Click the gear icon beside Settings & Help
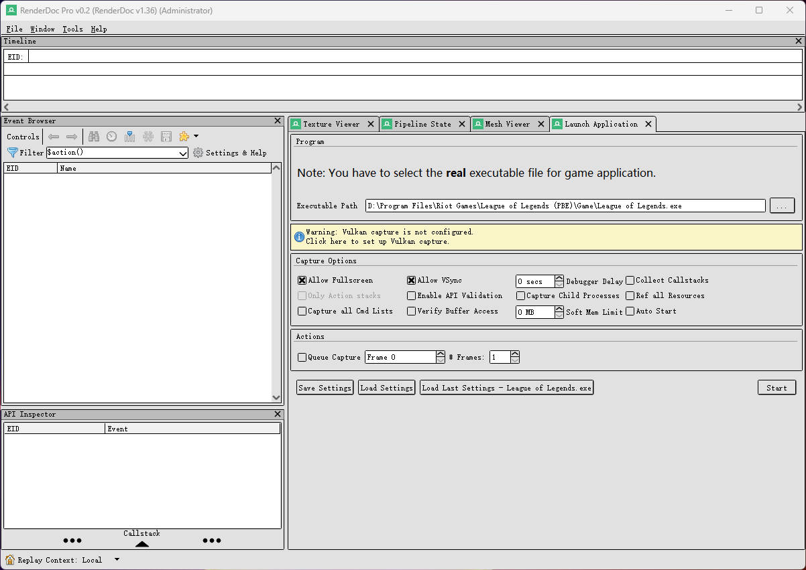 198,153
